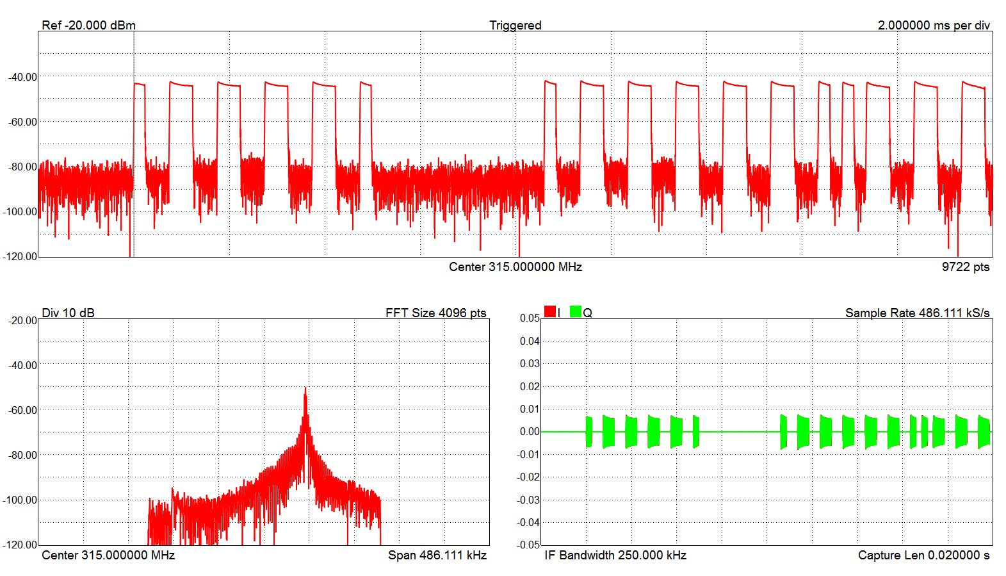Click the Triggered status label
1006x576 pixels.
pos(515,25)
